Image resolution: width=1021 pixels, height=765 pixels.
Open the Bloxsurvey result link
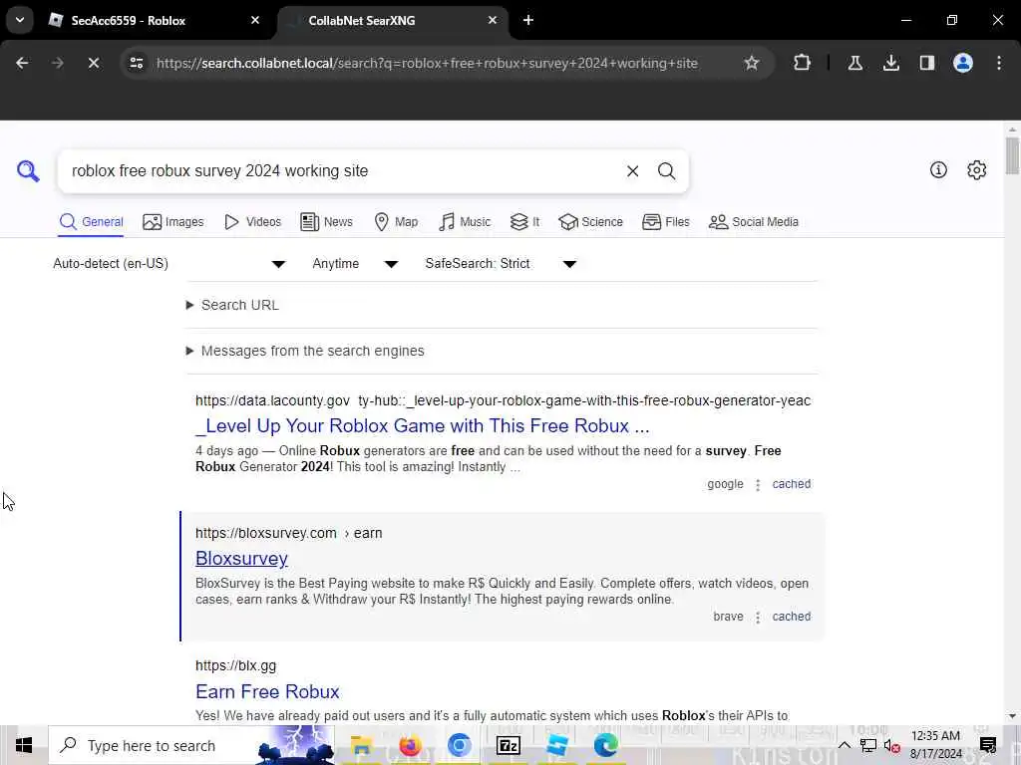coord(241,558)
